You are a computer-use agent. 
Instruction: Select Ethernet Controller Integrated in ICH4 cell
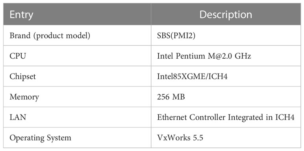pyautogui.click(x=226, y=118)
